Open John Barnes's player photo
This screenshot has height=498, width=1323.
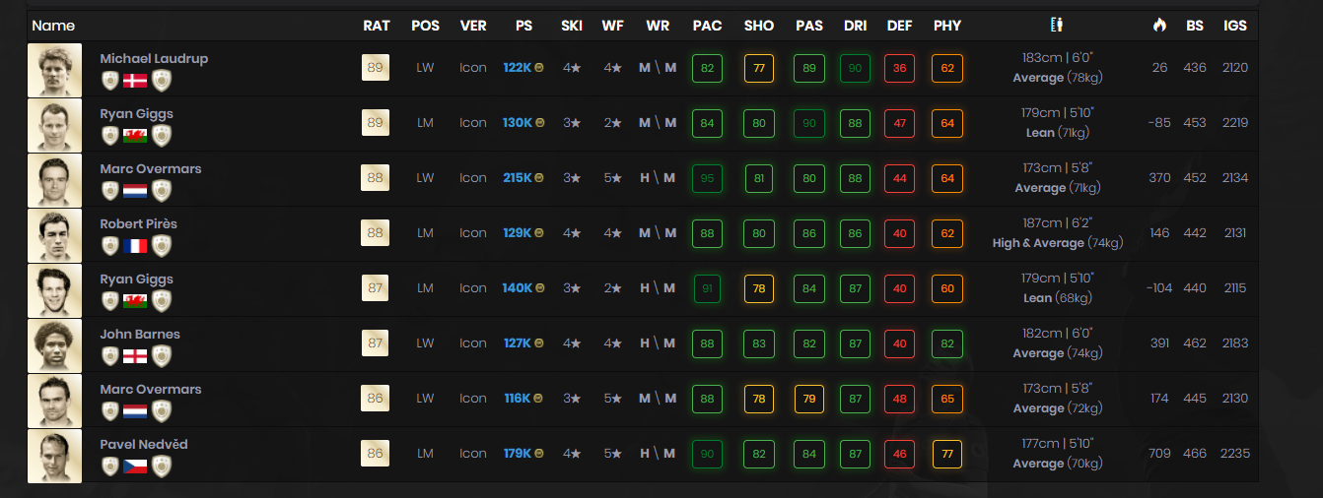tap(54, 345)
